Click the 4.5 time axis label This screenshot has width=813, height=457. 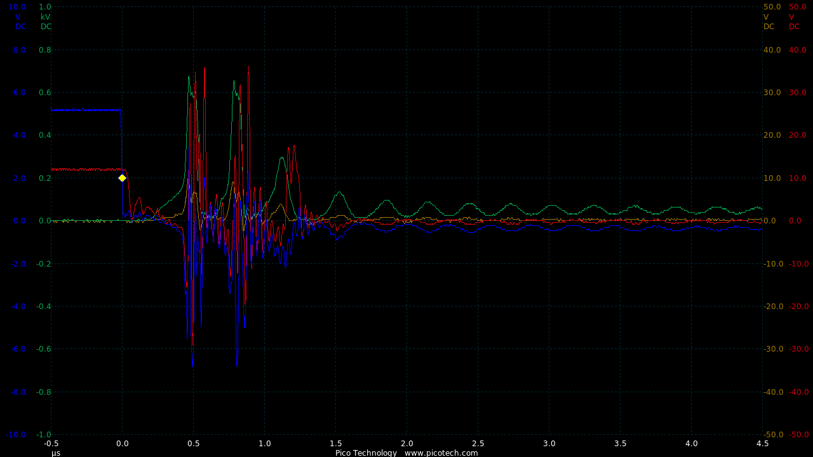click(x=762, y=444)
